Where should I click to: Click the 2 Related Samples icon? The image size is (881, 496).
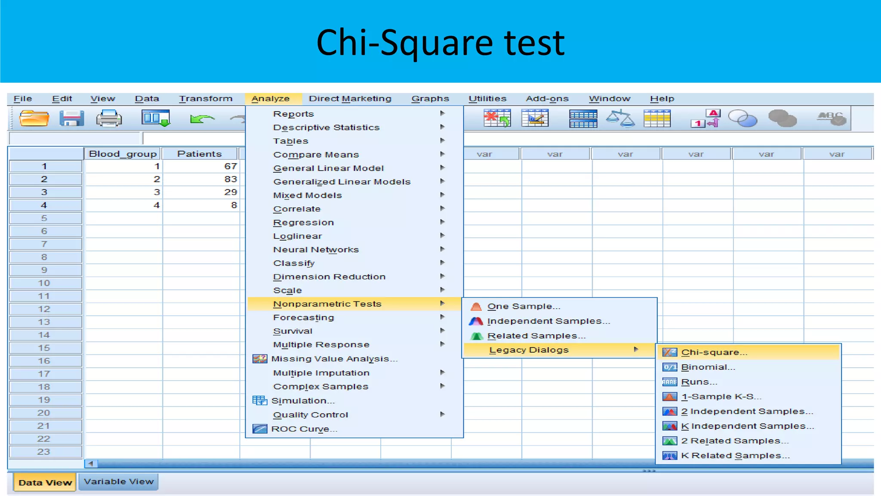coord(669,441)
